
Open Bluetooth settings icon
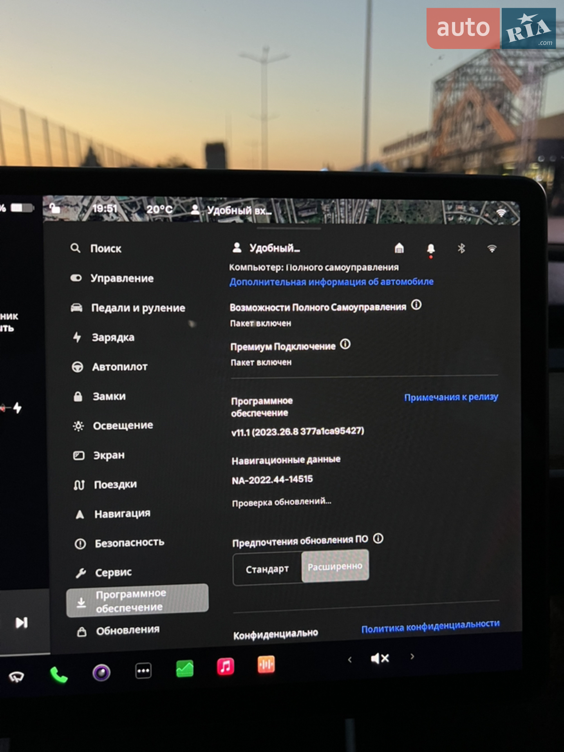[x=461, y=248]
